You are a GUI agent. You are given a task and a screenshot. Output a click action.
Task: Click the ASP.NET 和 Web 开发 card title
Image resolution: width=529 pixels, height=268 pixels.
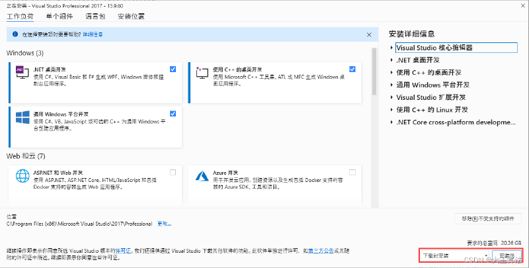[x=58, y=173]
